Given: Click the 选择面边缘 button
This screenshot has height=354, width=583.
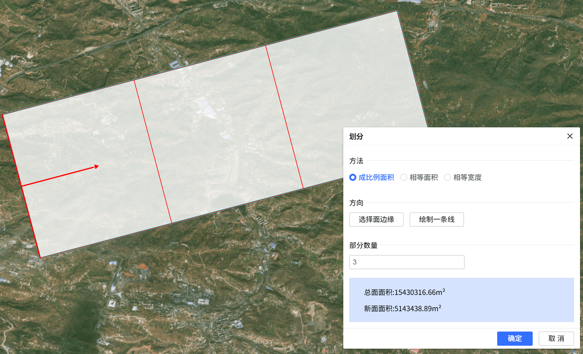Looking at the screenshot, I should [x=376, y=220].
